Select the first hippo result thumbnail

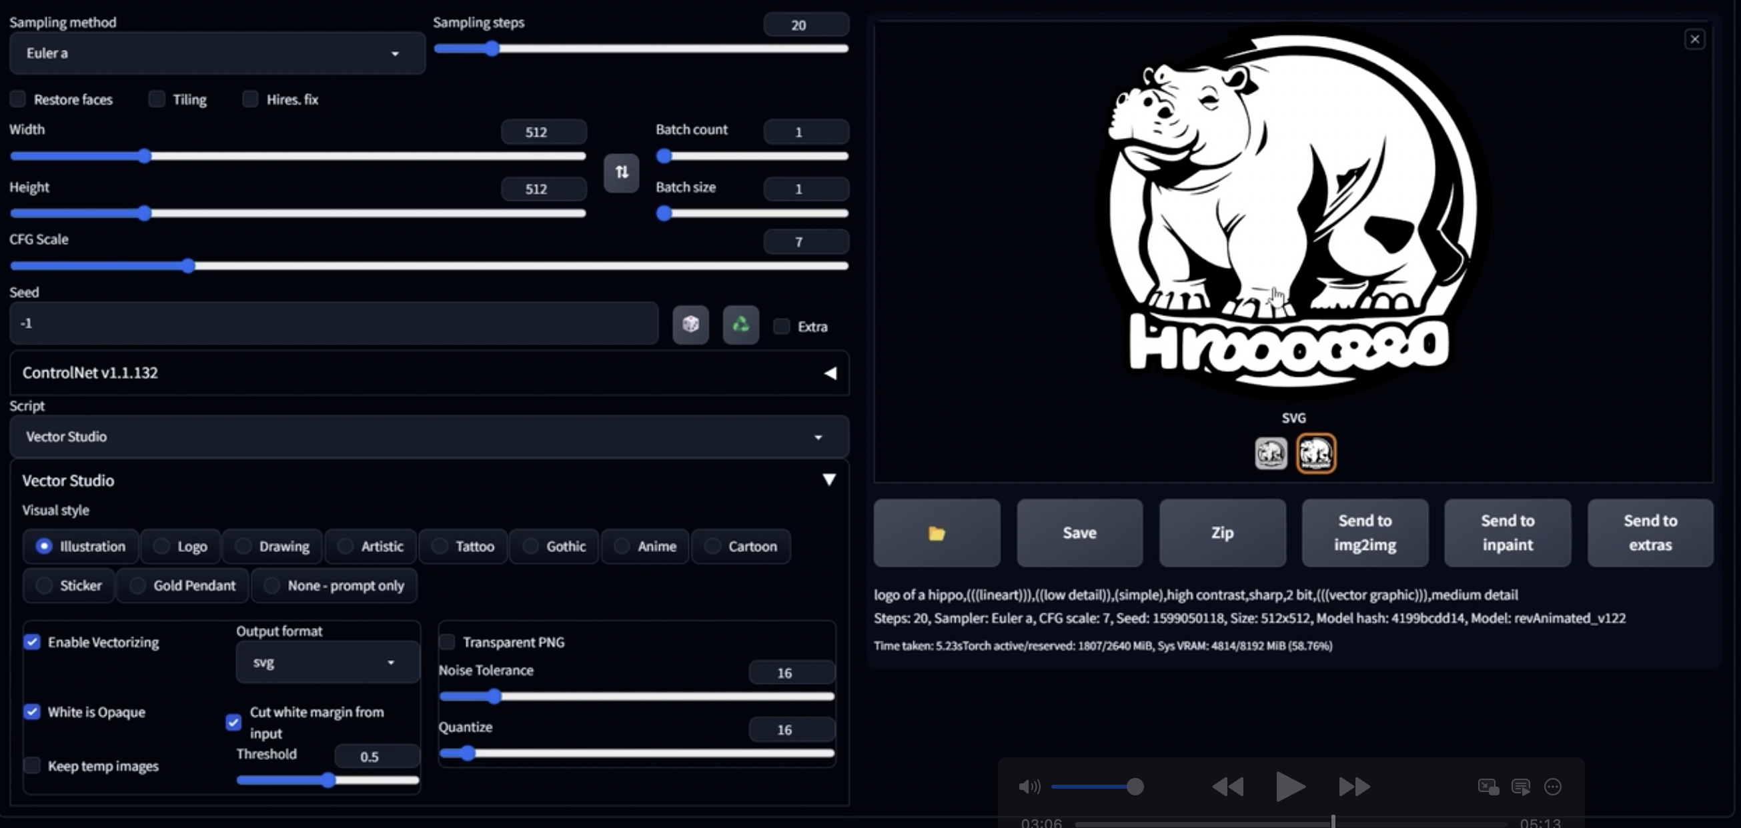click(x=1271, y=453)
